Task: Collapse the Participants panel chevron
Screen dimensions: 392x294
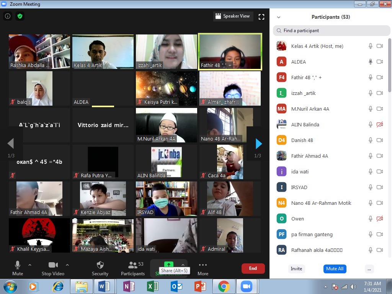Action: [279, 17]
